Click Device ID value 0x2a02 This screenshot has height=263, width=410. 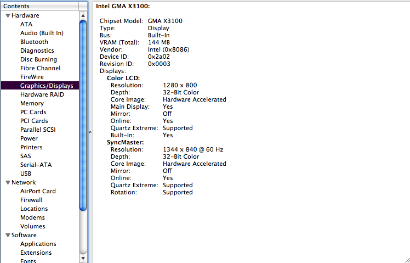pyautogui.click(x=159, y=57)
